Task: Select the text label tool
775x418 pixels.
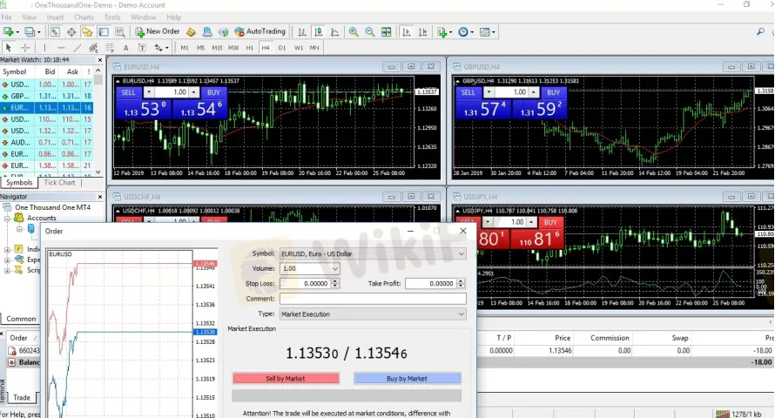Action: point(126,48)
